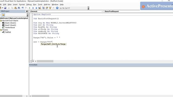Toggle Design Mode icon
The height and width of the screenshot is (97, 173).
pyautogui.click(x=40, y=8)
